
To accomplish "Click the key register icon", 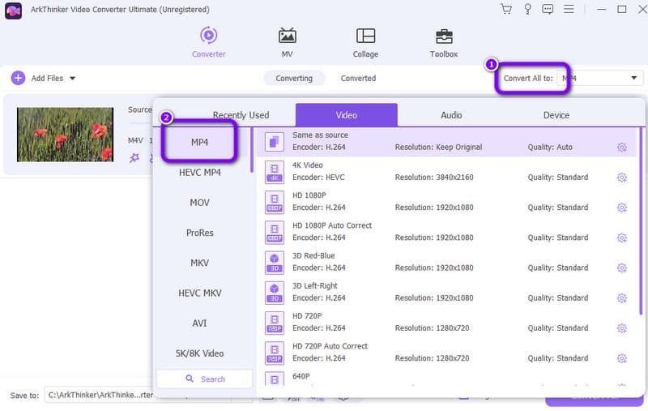I will coord(527,9).
